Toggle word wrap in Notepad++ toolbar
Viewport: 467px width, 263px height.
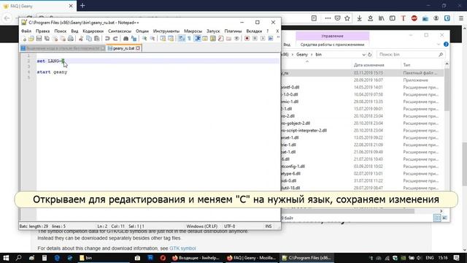[182, 39]
